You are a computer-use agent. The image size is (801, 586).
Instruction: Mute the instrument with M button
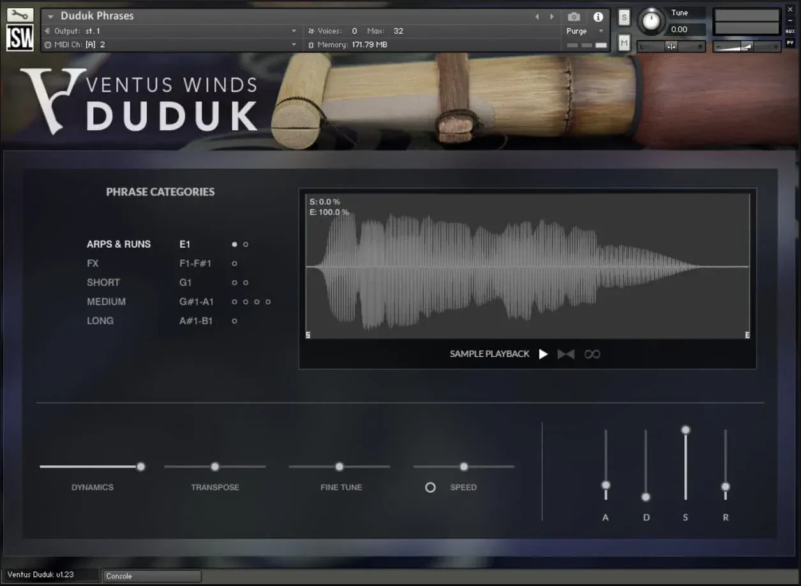(x=624, y=43)
